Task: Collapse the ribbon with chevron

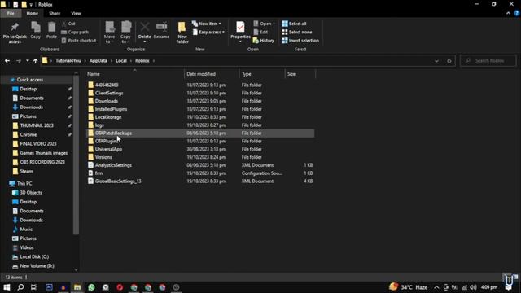Action: [x=508, y=13]
